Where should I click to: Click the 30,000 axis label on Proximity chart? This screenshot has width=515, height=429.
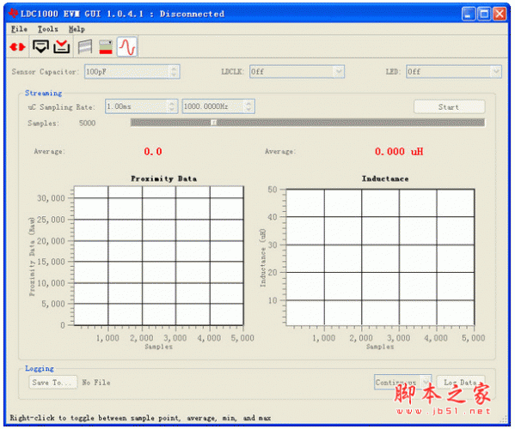click(51, 198)
